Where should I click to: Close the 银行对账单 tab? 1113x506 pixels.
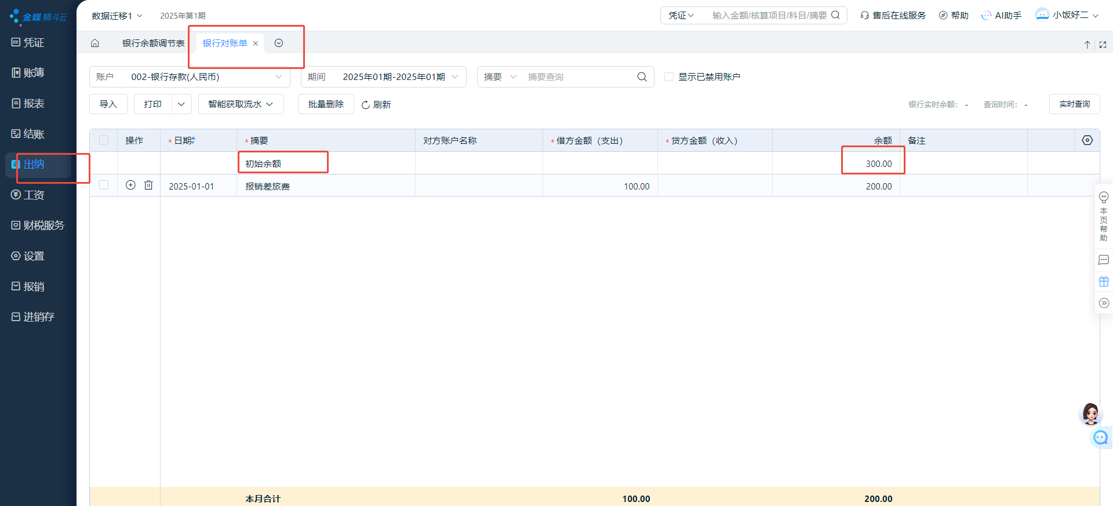pyautogui.click(x=256, y=43)
